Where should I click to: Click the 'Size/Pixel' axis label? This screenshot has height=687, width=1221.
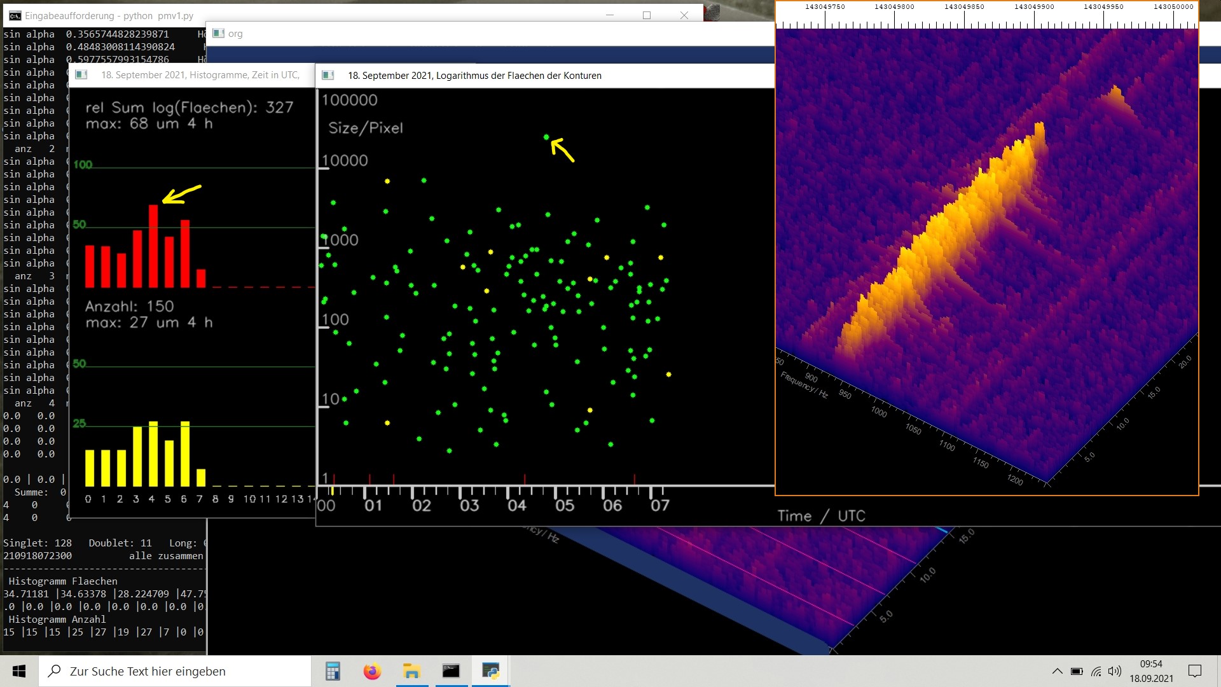coord(366,128)
